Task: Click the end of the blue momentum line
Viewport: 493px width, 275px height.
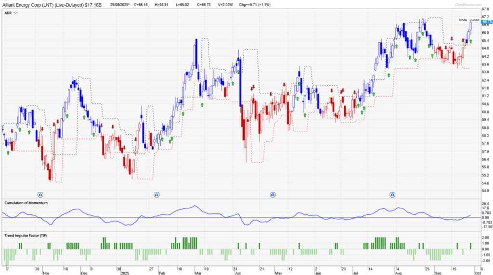Action: [x=471, y=215]
